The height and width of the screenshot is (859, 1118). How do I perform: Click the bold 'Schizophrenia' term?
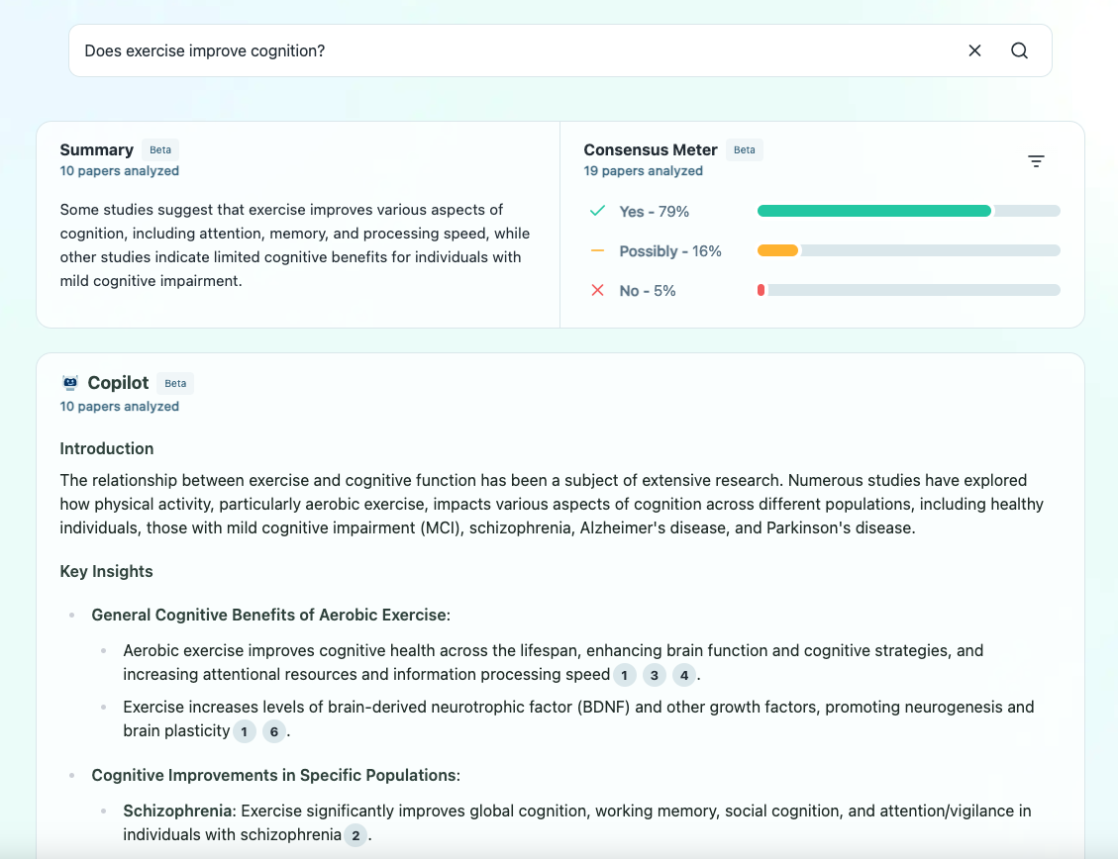(177, 811)
